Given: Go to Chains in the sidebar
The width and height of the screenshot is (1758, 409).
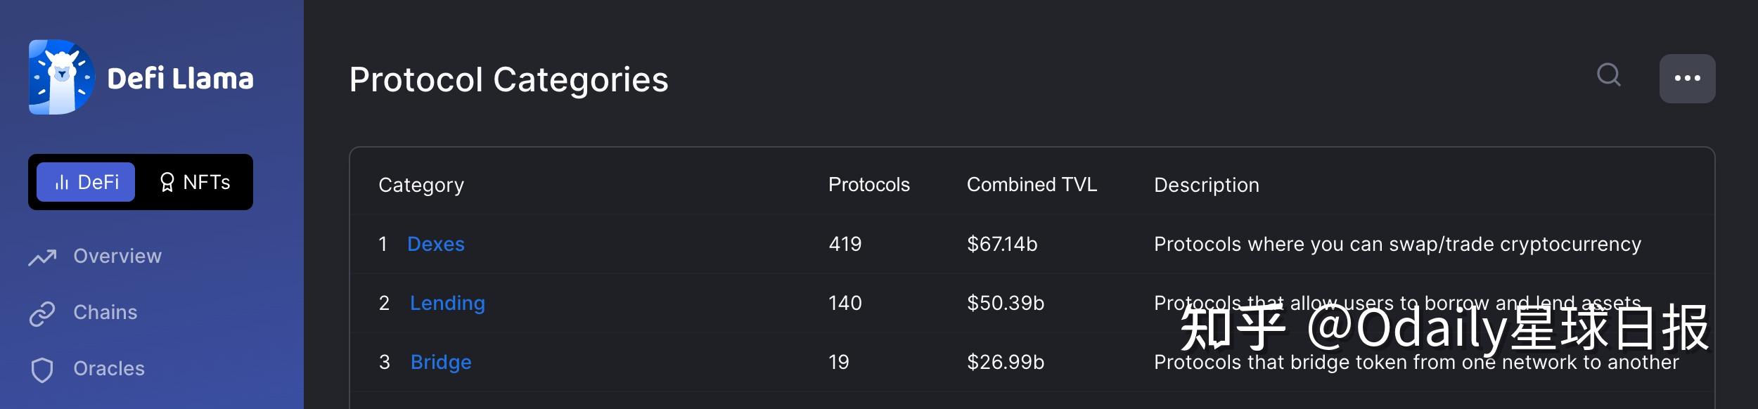Looking at the screenshot, I should pyautogui.click(x=105, y=313).
